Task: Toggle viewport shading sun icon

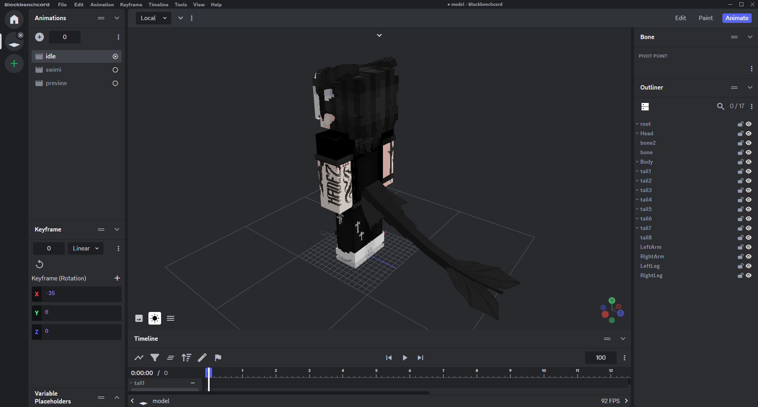Action: 155,318
